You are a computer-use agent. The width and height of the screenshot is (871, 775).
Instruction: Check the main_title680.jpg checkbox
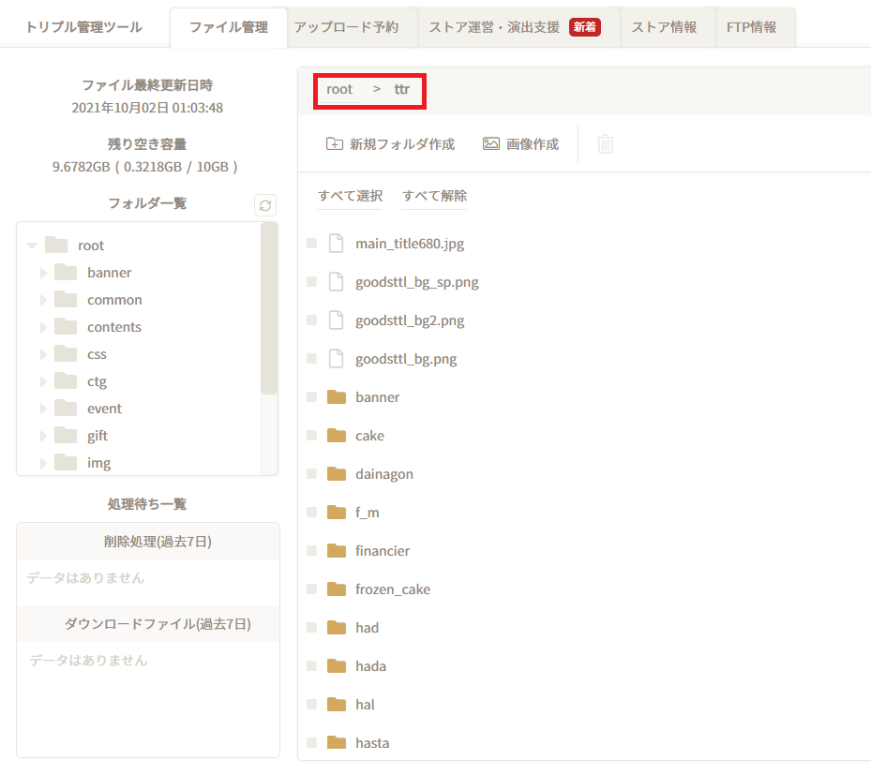pos(311,243)
